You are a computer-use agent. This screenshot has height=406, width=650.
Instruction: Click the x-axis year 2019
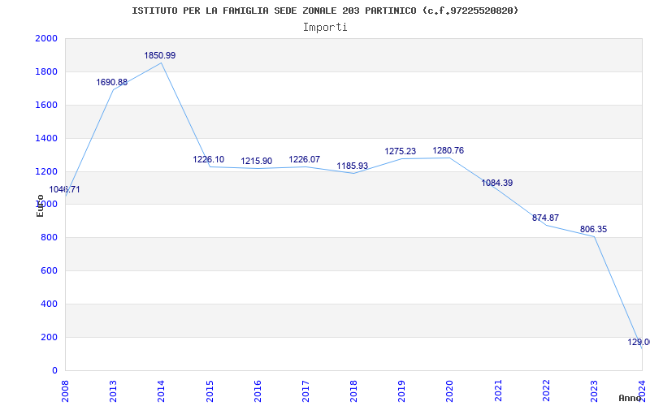click(x=401, y=391)
